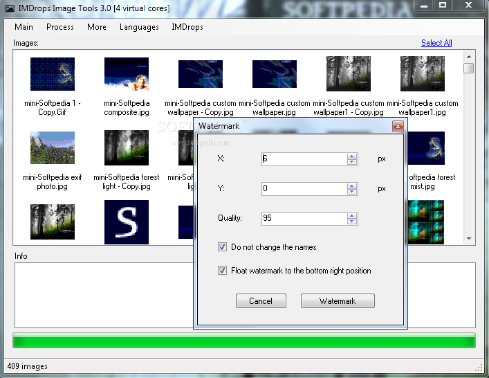489x378 pixels.
Task: Click the image list scroll down arrow
Action: (x=469, y=238)
